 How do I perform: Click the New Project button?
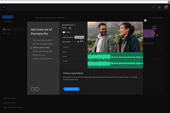point(8,17)
